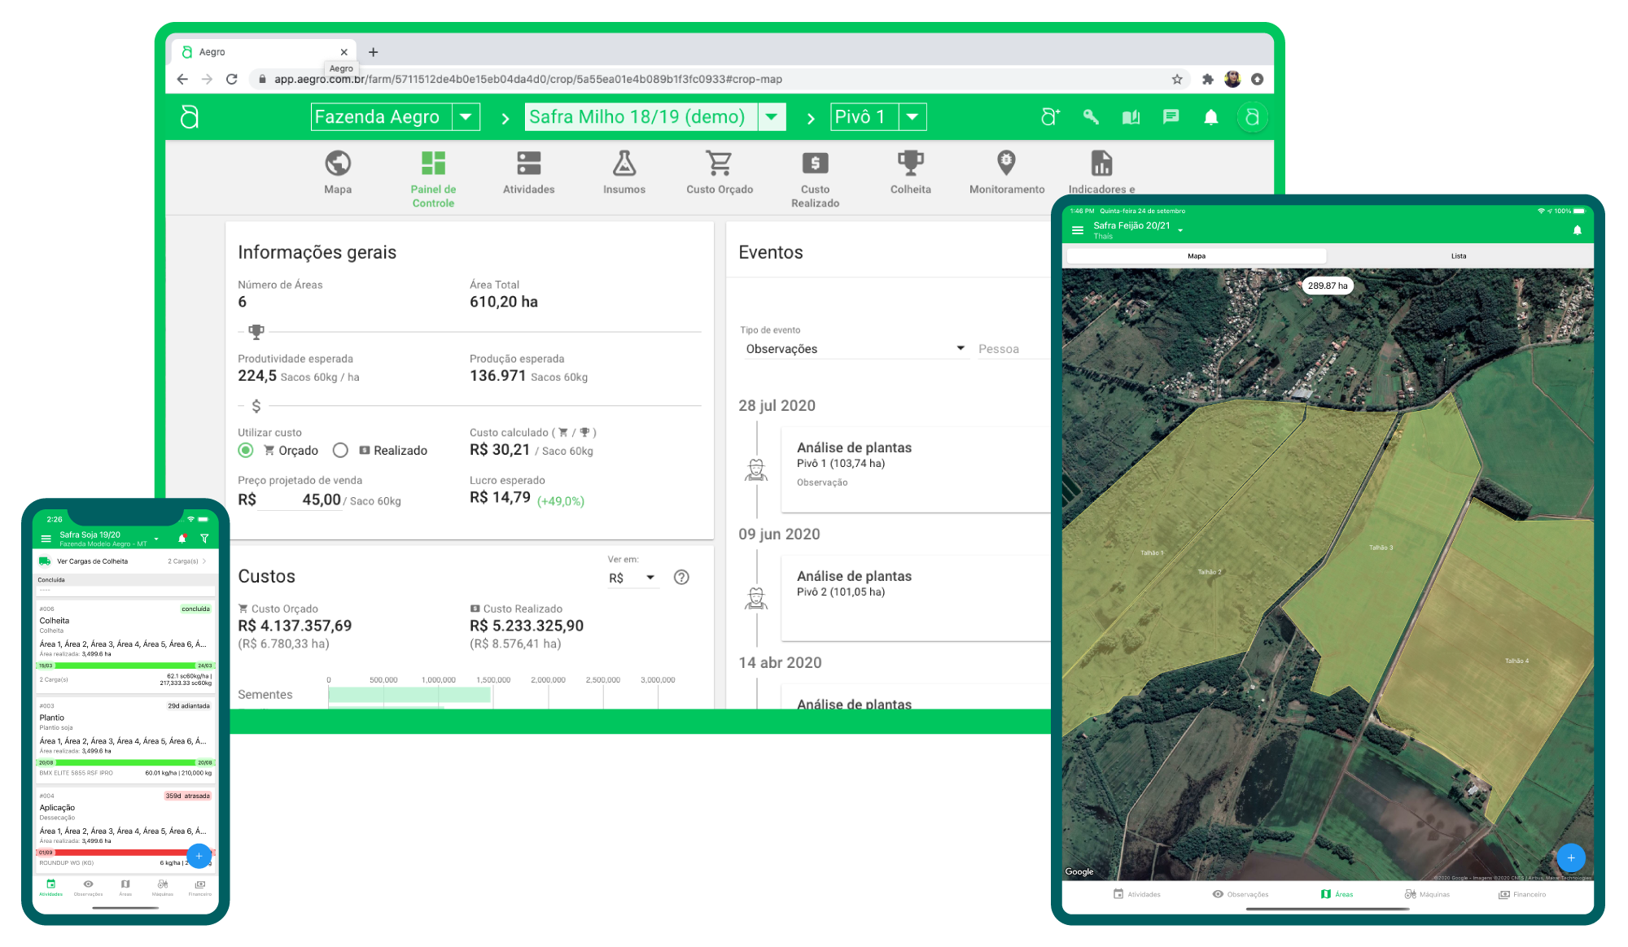Open the Monitoramento pin icon
The width and height of the screenshot is (1628, 947).
pos(1006,164)
